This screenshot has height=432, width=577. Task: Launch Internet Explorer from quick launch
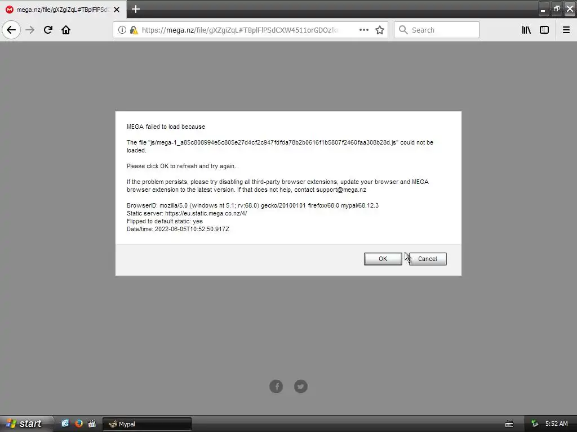65,424
